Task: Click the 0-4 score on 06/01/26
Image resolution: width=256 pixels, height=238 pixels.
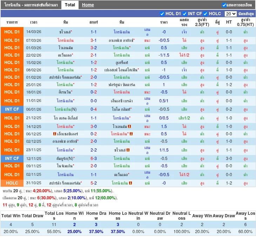Action: 94,109
